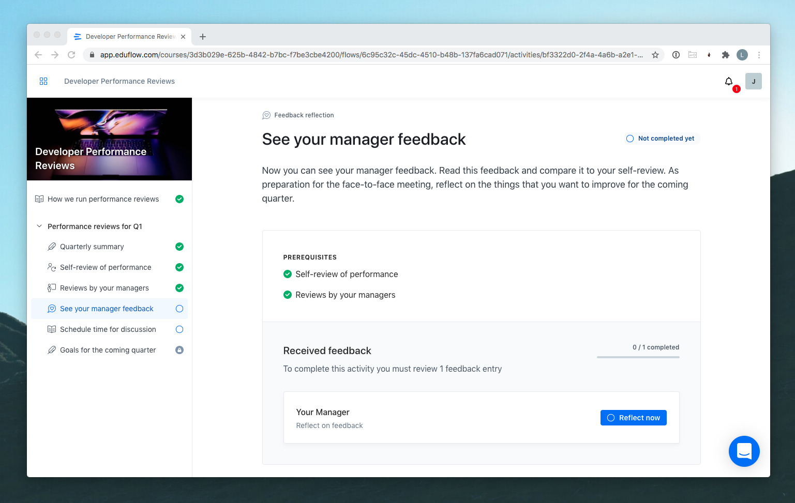Image resolution: width=795 pixels, height=503 pixels.
Task: Open Self-review of performance activity
Action: [x=109, y=267]
